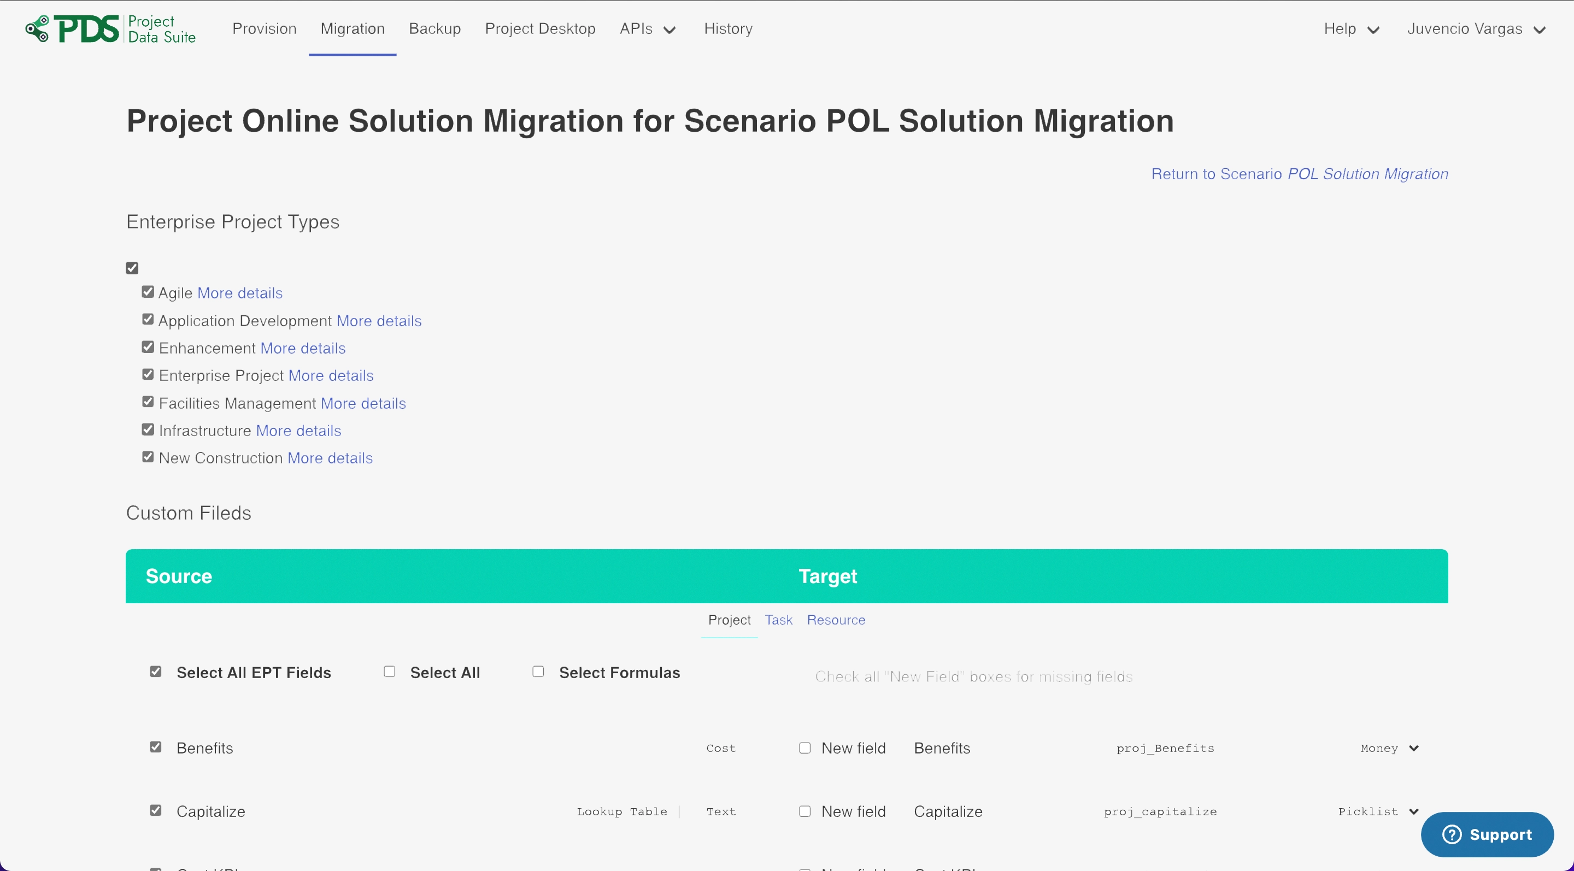
Task: Toggle Select All EPT Fields checkbox
Action: click(x=156, y=672)
